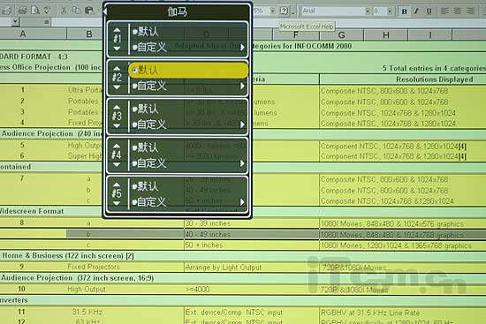Click the Print icon in toolbar
486x324 pixels.
[22, 11]
